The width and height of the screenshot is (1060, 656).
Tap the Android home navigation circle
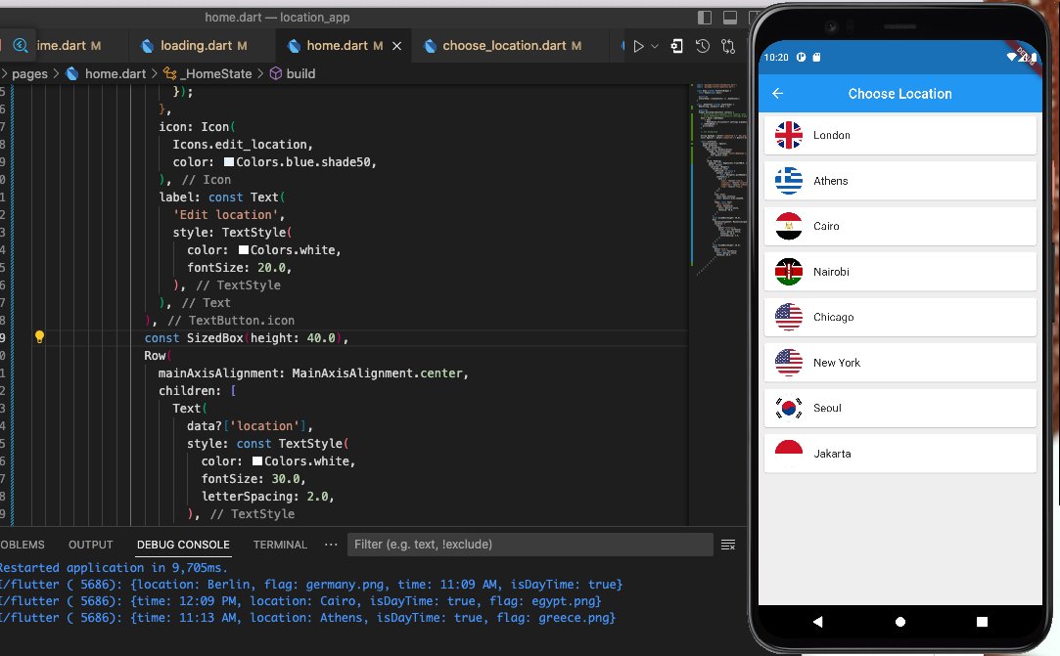pos(899,622)
